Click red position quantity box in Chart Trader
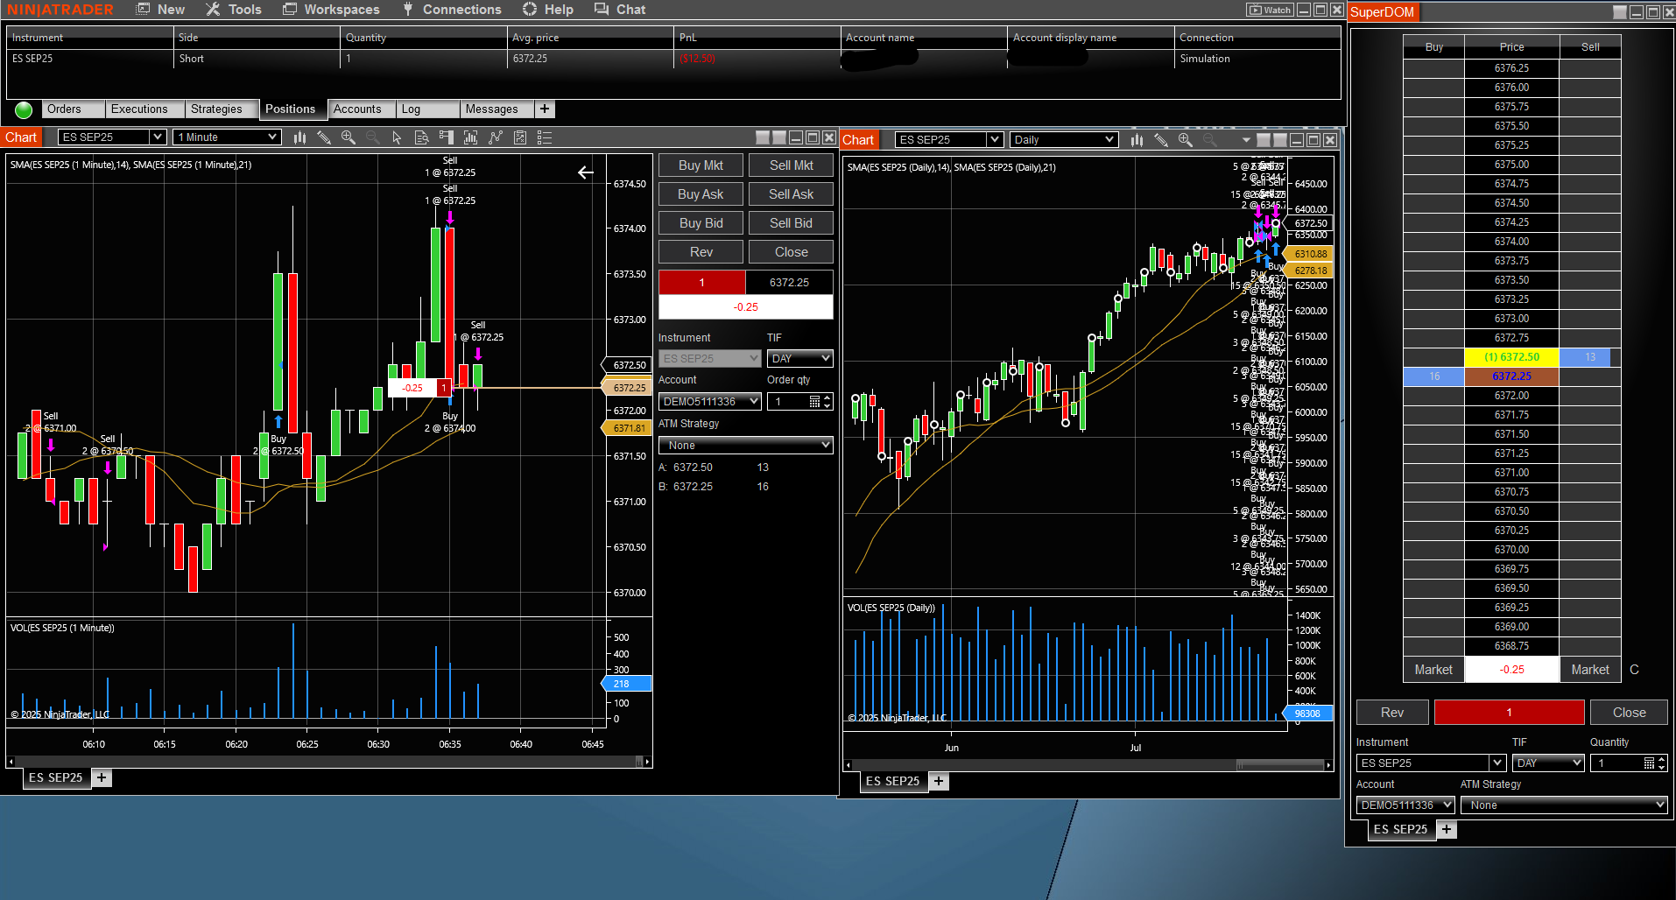The width and height of the screenshot is (1676, 900). [701, 283]
